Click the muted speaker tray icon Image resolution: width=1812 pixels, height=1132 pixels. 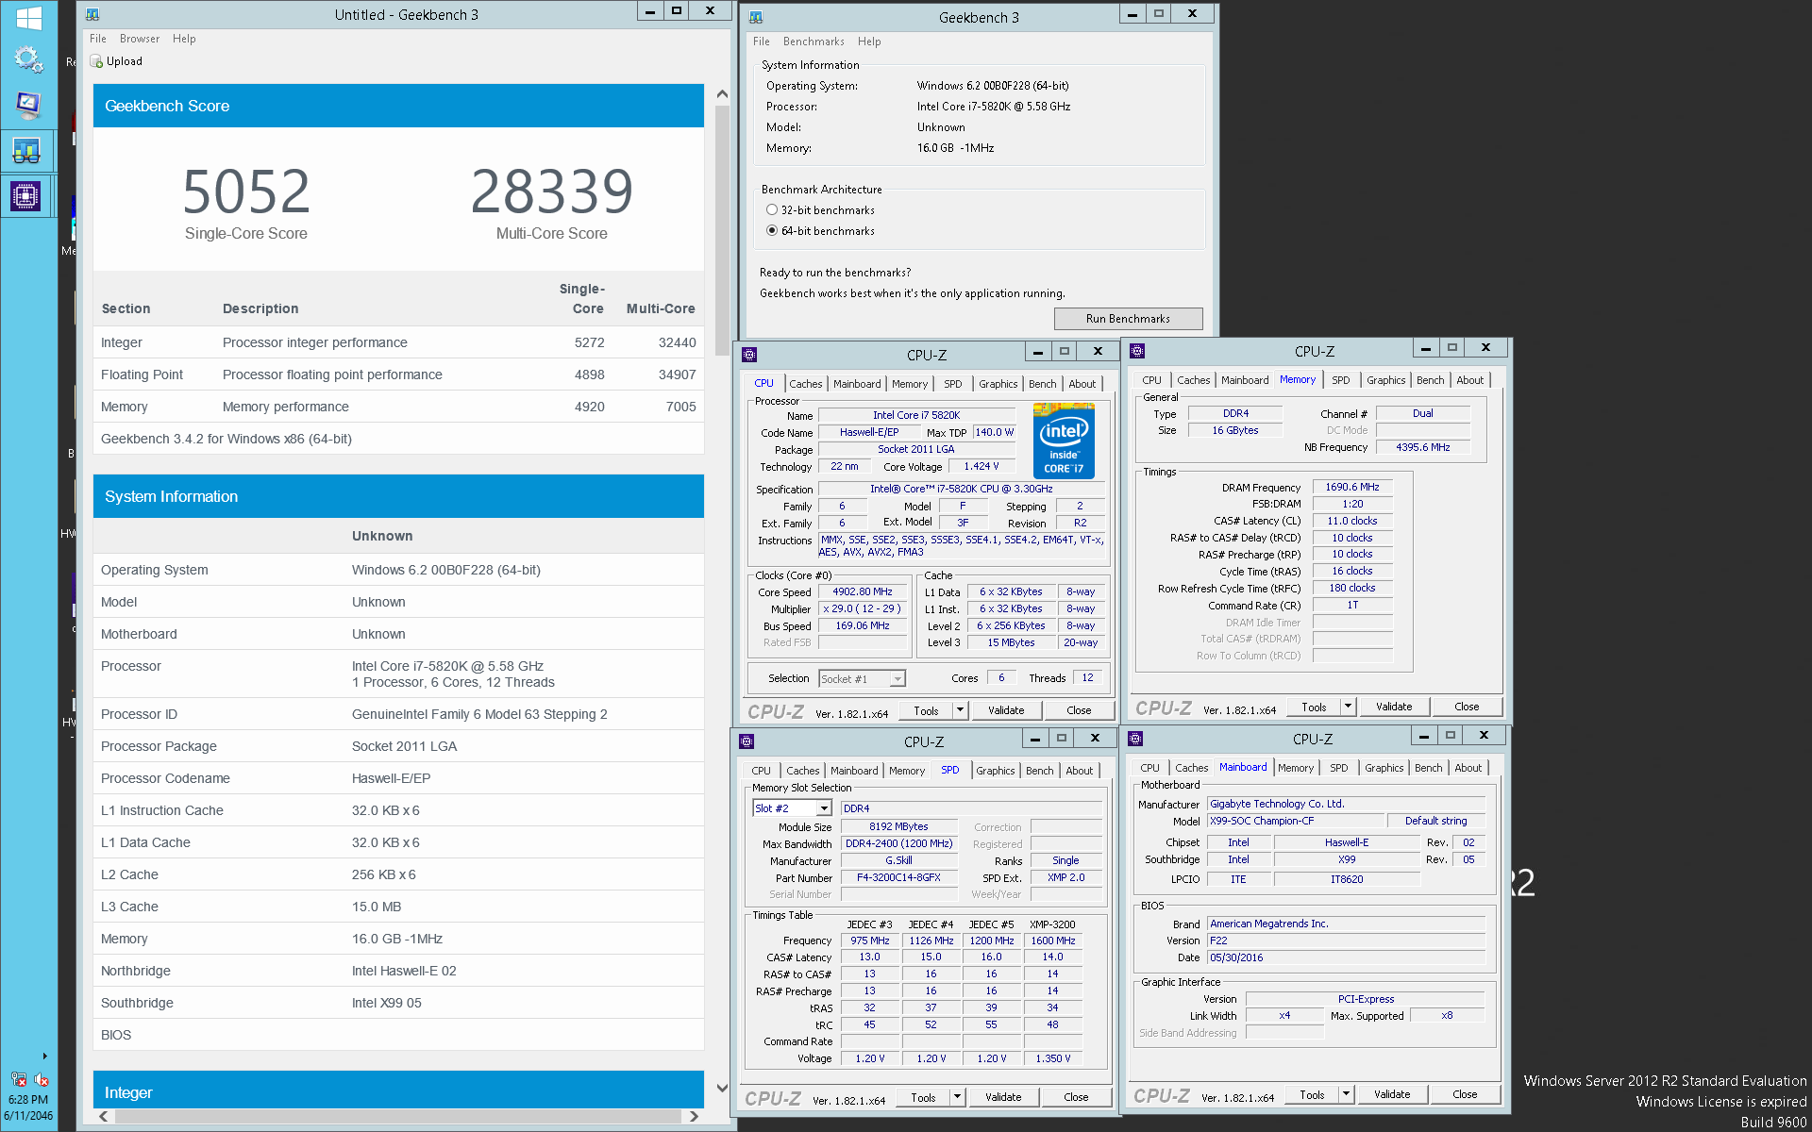pyautogui.click(x=42, y=1079)
